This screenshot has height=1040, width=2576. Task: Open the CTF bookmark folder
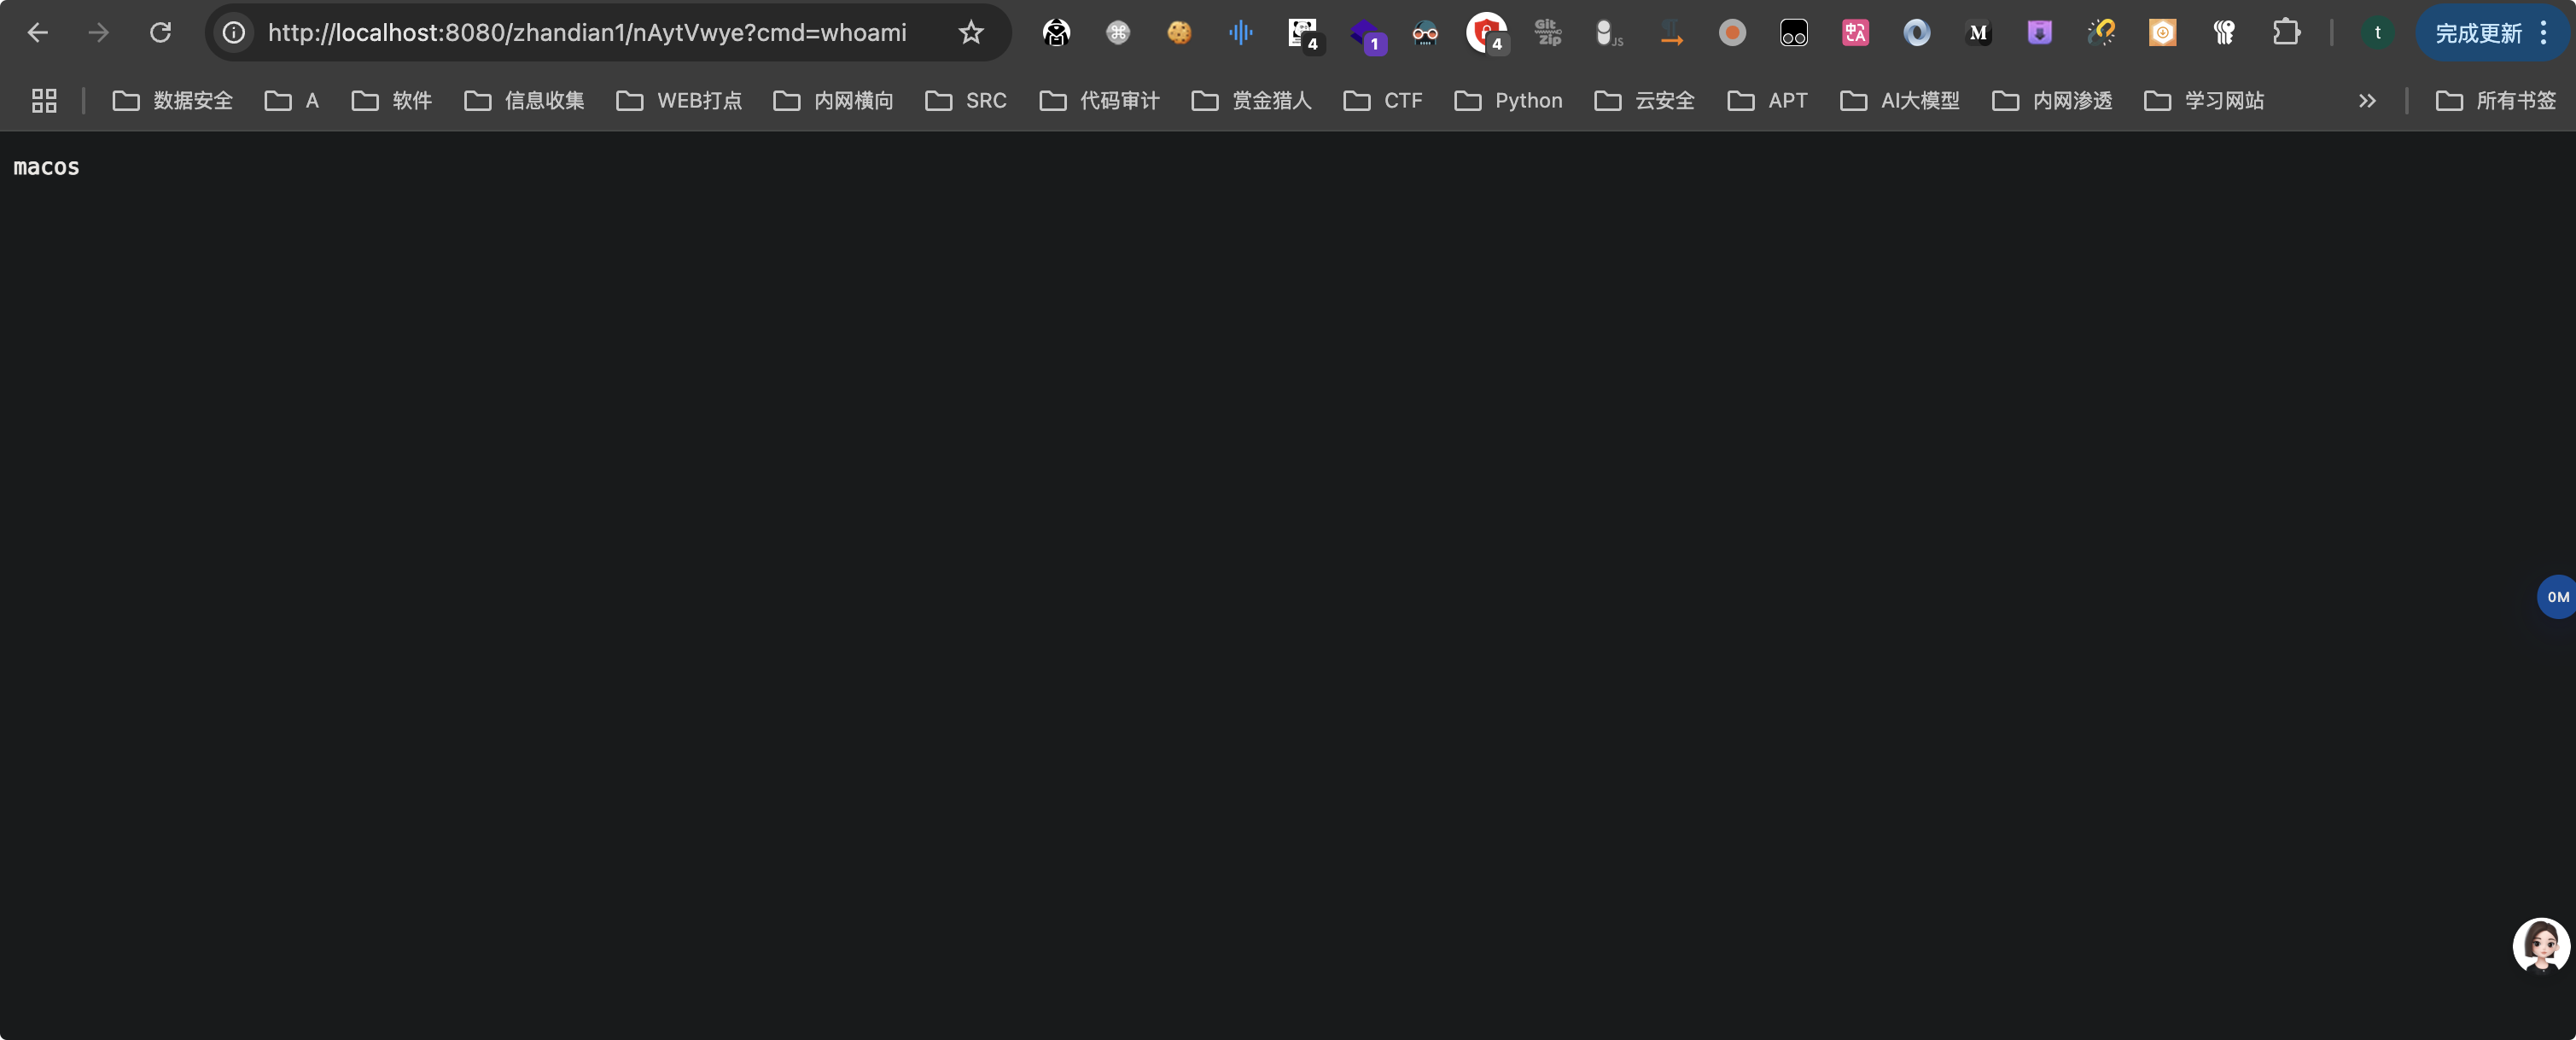[x=1384, y=101]
